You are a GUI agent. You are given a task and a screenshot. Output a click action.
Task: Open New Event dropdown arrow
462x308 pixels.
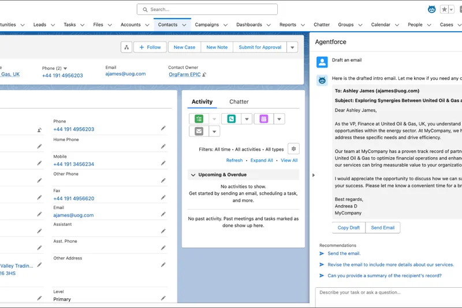[279, 119]
